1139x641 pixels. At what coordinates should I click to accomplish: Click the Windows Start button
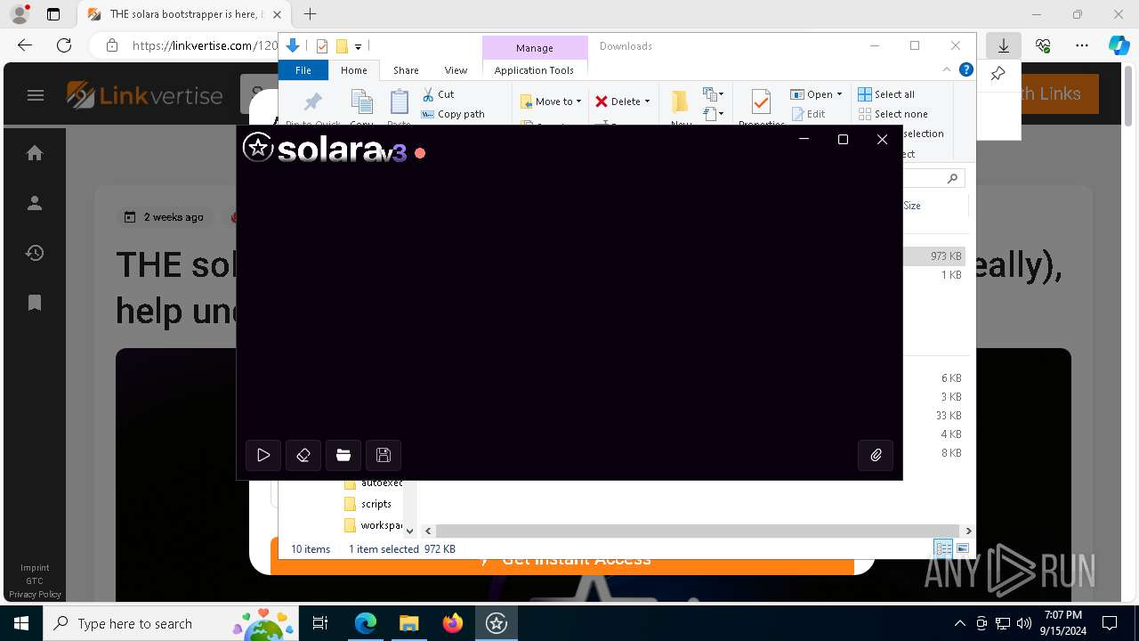[20, 623]
